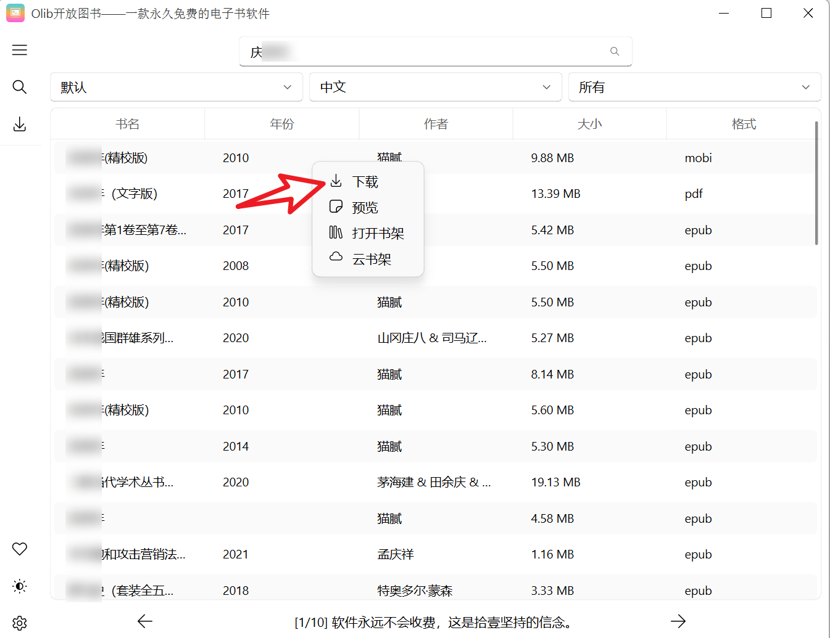Go to next page with right arrow

click(x=678, y=621)
